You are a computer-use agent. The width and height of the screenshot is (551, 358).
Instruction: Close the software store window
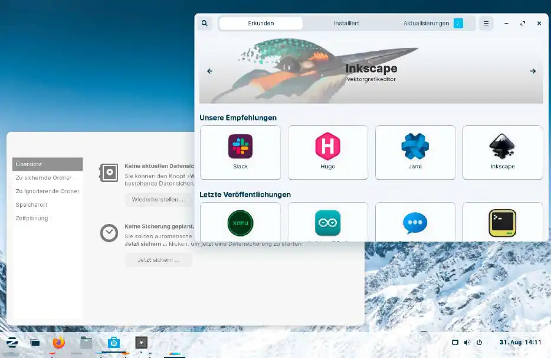[539, 23]
